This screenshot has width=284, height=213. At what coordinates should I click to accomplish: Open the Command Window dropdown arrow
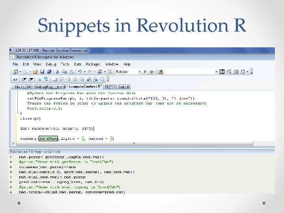(x=247, y=72)
